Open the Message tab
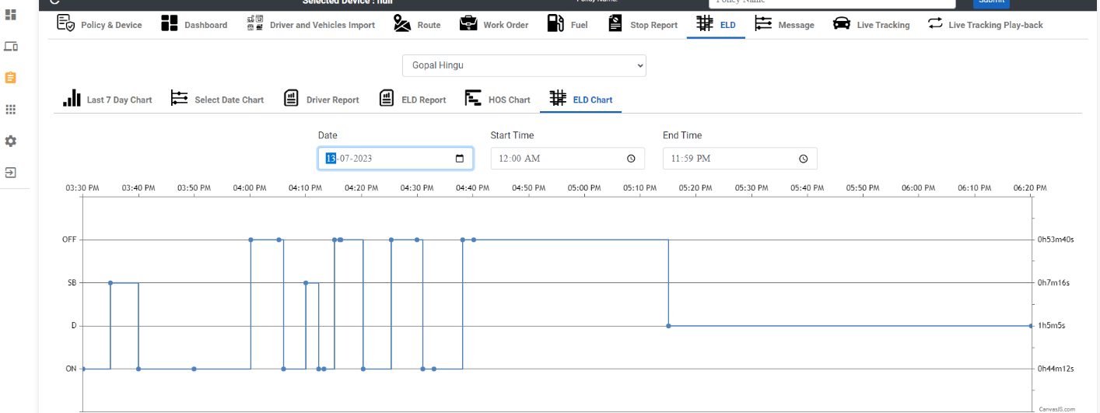The width and height of the screenshot is (1100, 413). click(x=785, y=24)
